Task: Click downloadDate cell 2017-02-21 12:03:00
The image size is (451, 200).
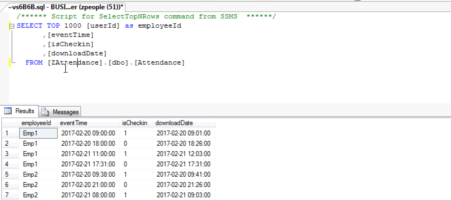Action: coord(184,154)
